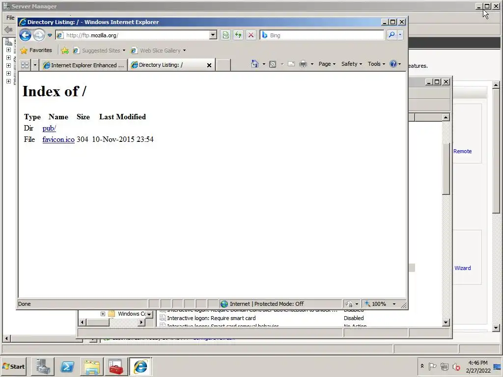503x377 pixels.
Task: Click the Server Manager back arrow icon
Action: click(x=8, y=30)
